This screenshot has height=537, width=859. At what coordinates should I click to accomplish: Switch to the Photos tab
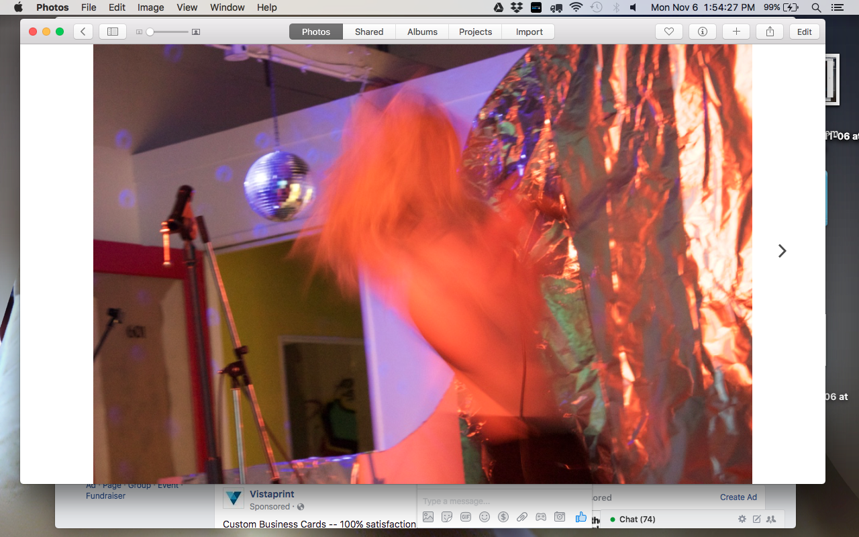[316, 32]
